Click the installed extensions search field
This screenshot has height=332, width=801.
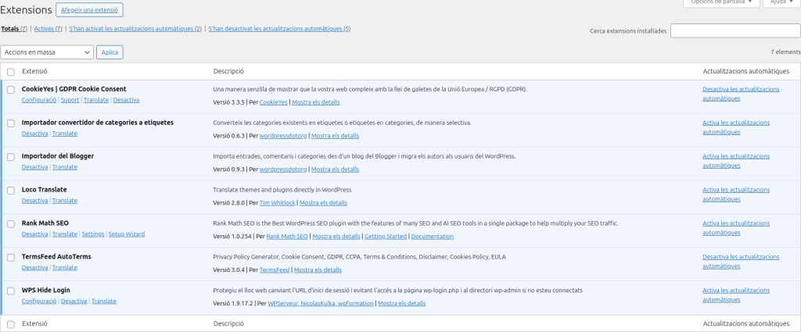click(x=735, y=31)
